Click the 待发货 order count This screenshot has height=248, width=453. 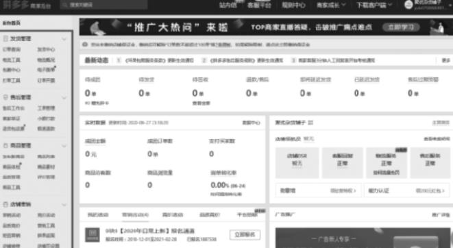[x=144, y=93]
